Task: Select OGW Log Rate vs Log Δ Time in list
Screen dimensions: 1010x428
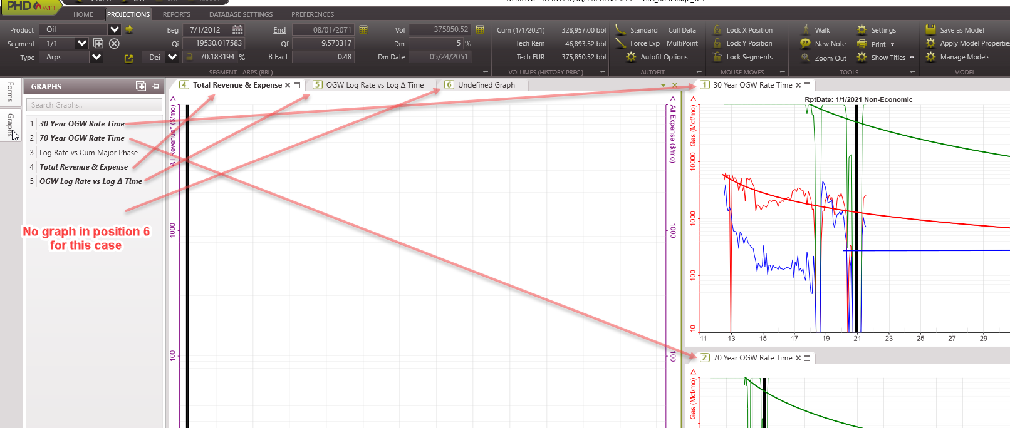Action: pos(91,181)
